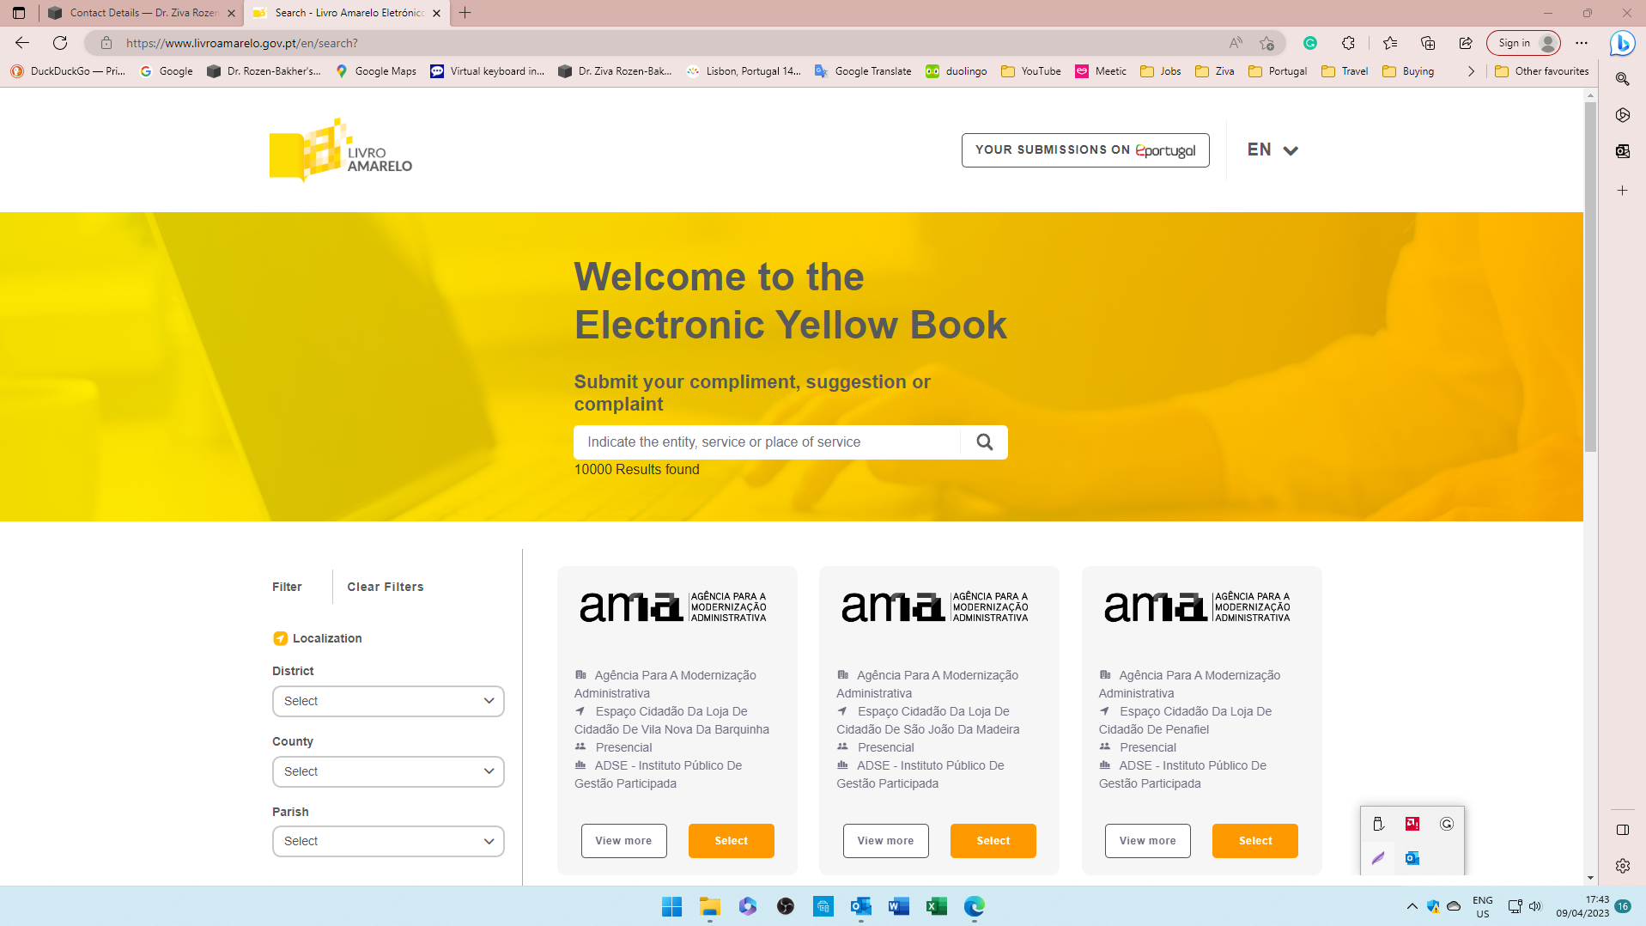
Task: Select the Vila Nova Da Barquinha entity
Action: point(731,841)
